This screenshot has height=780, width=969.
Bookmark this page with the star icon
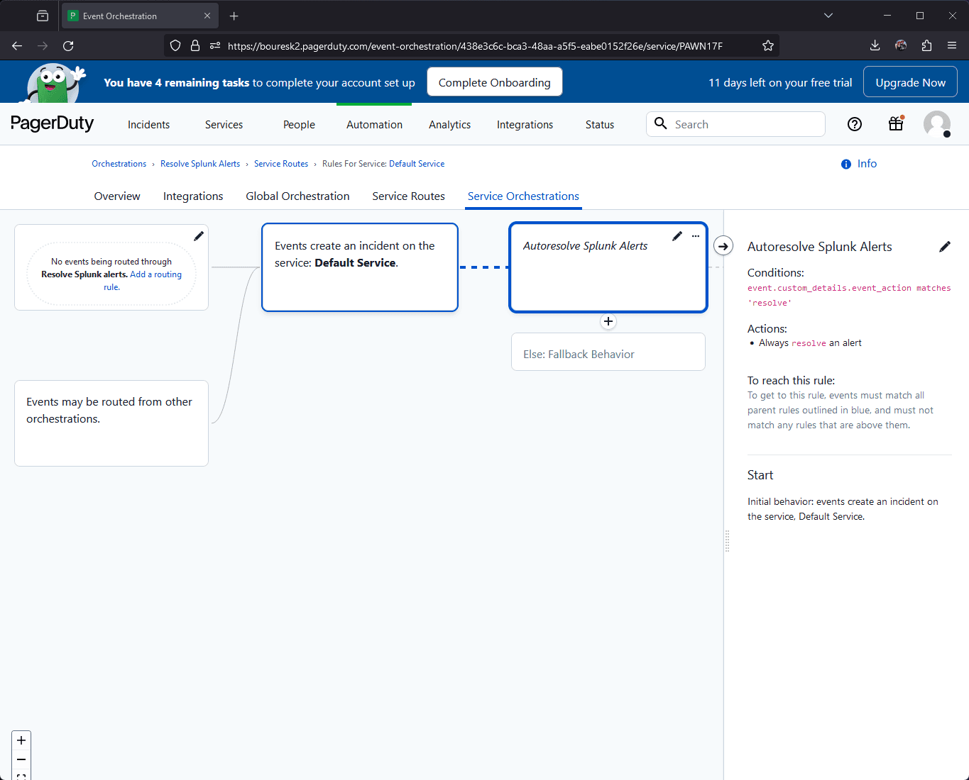(x=768, y=45)
